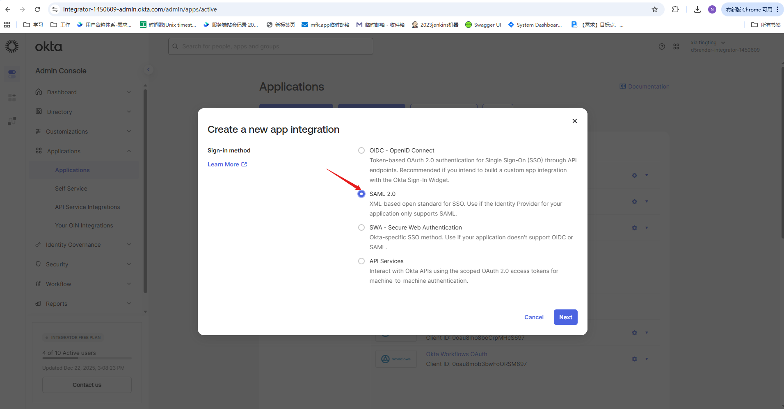784x409 pixels.
Task: Open Self Service menu item
Action: (x=71, y=189)
